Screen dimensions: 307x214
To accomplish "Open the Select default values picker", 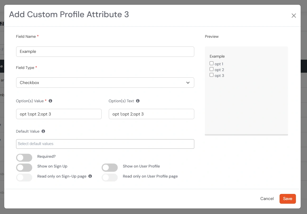I will tap(105, 144).
